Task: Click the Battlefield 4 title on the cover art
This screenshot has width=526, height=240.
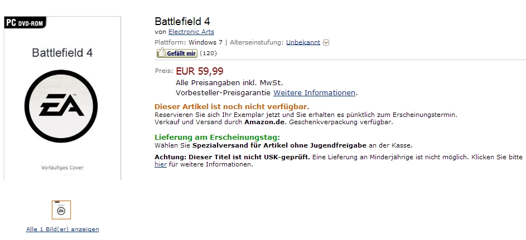Action: [x=62, y=53]
